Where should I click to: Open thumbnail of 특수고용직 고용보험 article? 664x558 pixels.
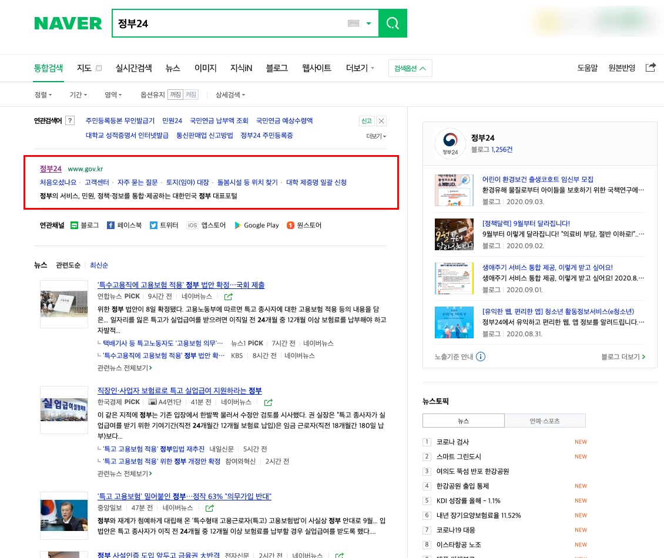point(64,304)
